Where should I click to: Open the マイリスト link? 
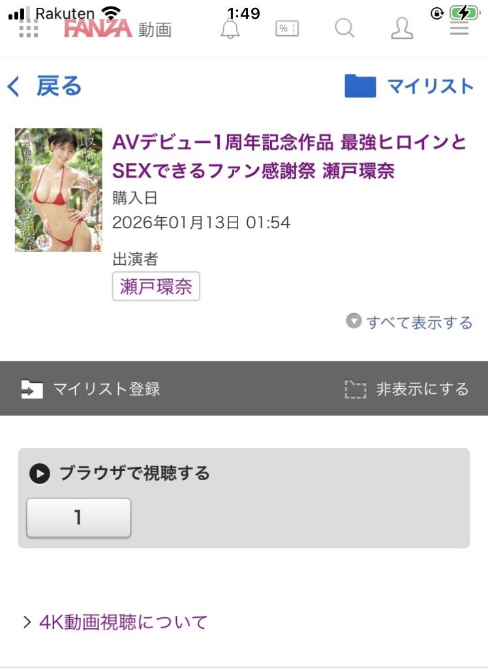(430, 86)
